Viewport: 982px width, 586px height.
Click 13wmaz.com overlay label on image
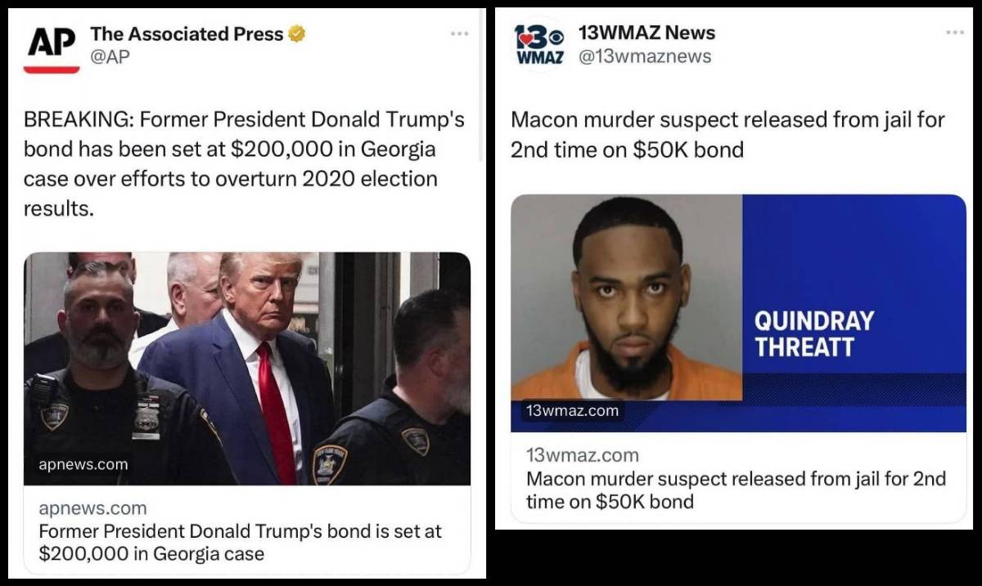tap(572, 410)
